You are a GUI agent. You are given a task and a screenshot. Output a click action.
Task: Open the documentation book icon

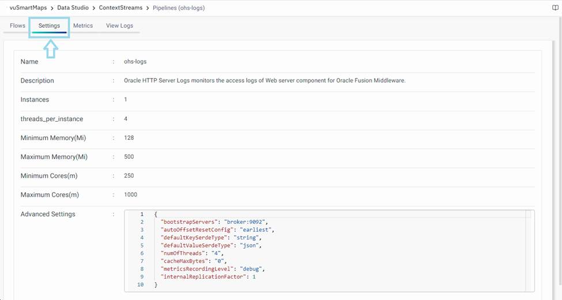click(555, 8)
